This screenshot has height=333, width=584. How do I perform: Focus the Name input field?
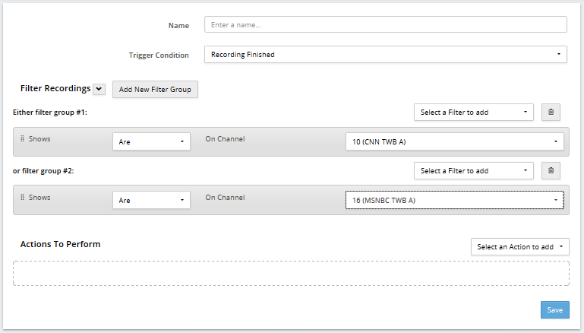(386, 24)
